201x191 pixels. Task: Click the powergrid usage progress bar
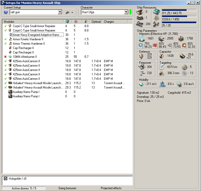point(179,16)
